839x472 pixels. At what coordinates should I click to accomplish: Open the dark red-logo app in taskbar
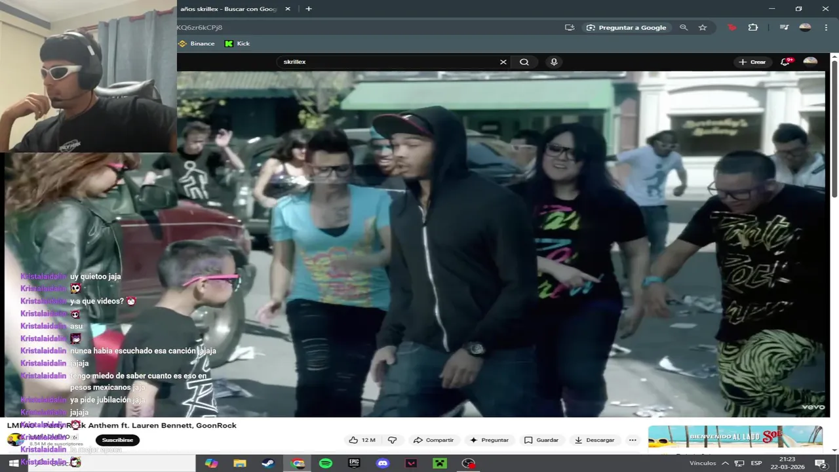coord(411,463)
